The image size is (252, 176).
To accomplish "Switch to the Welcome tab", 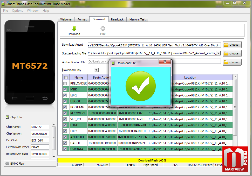I will 66,19.
